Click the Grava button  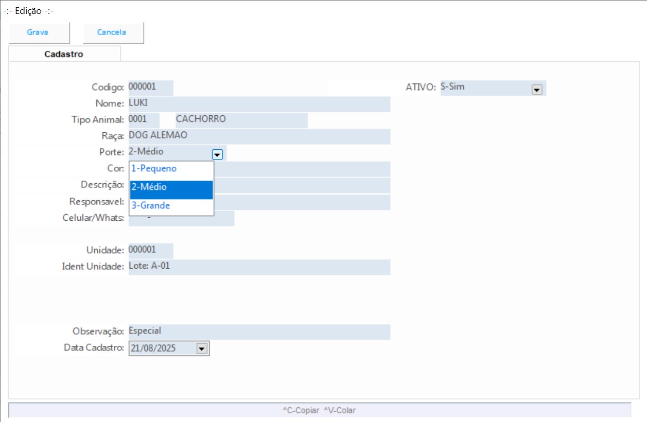pos(38,32)
